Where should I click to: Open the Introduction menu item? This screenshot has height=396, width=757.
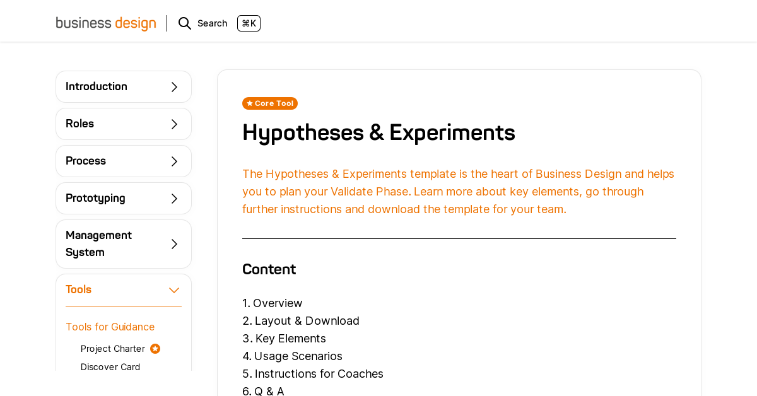click(124, 87)
